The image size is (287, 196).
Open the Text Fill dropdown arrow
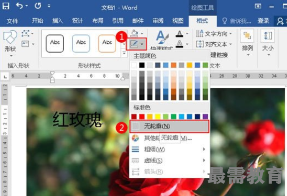click(187, 33)
